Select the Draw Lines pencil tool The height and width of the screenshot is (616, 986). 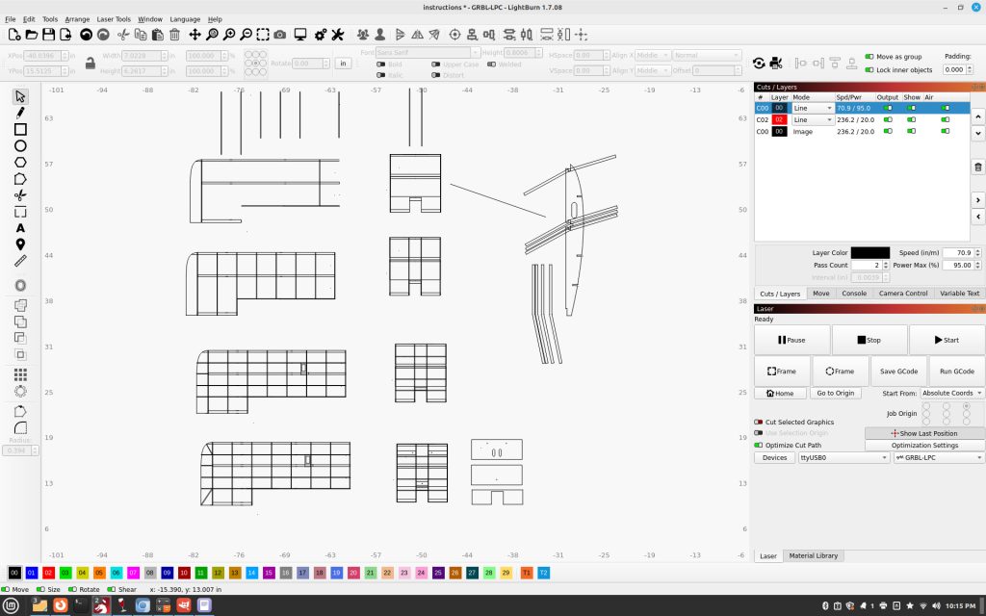point(20,113)
